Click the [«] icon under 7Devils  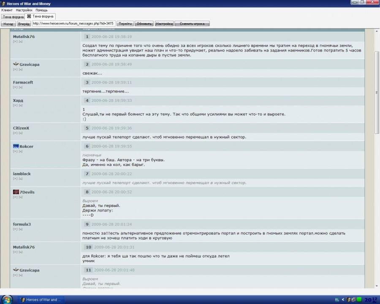click(20, 197)
